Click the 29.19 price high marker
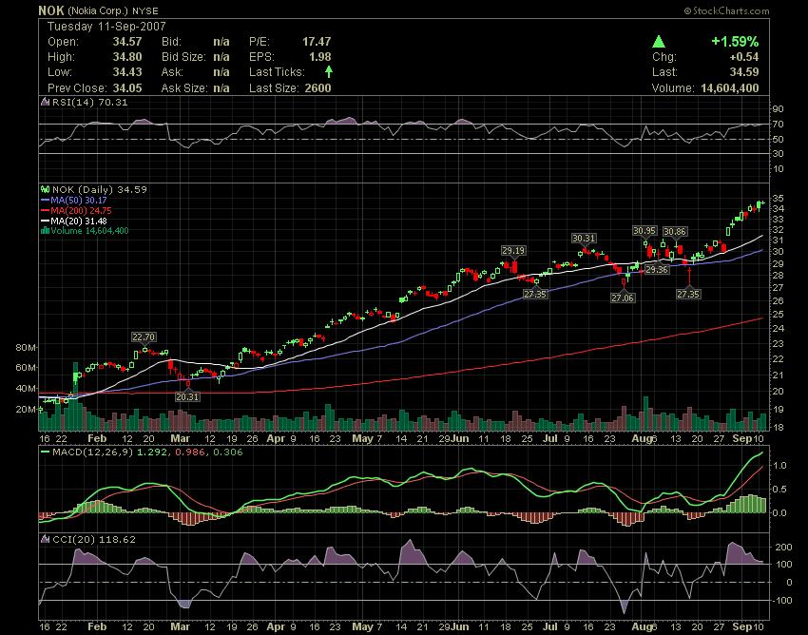Viewport: 808px width, 635px height. pos(513,251)
